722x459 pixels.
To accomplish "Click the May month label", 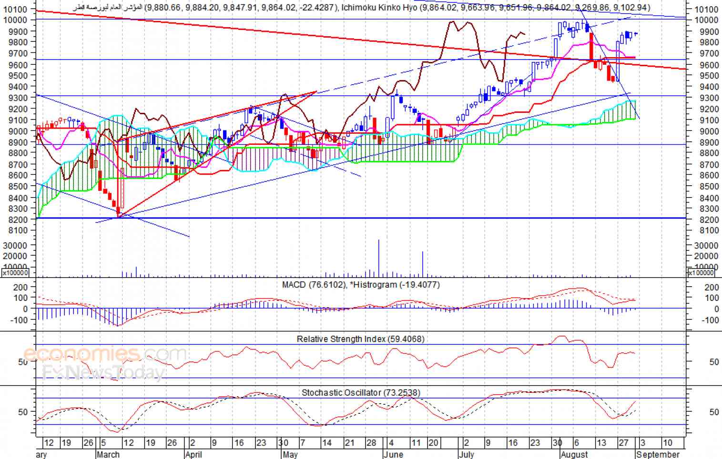I will 290,454.
